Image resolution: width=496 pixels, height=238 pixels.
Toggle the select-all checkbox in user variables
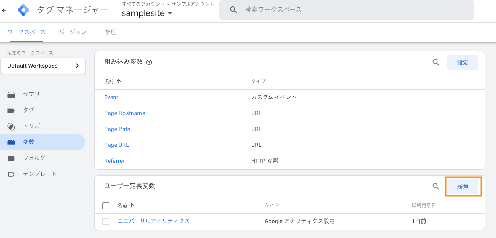[106, 206]
